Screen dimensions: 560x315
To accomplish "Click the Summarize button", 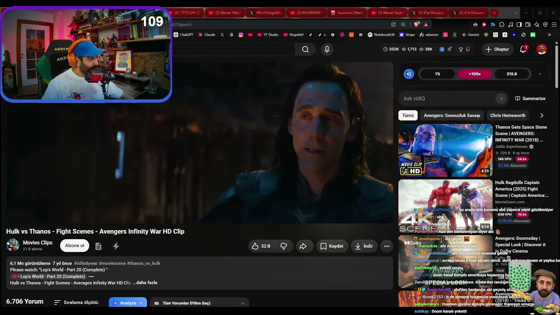I will pos(530,98).
